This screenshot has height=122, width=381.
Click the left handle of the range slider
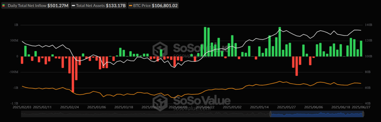click(271, 114)
